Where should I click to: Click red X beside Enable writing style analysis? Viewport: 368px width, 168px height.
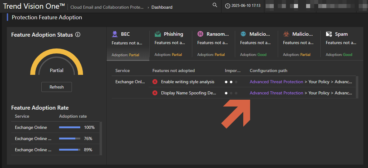[x=155, y=82]
